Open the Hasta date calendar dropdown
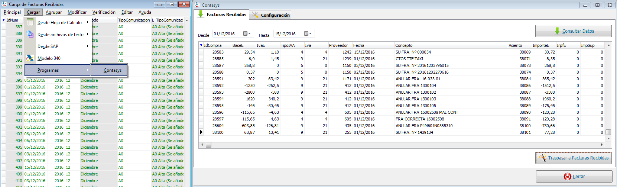The image size is (617, 187). (x=308, y=33)
